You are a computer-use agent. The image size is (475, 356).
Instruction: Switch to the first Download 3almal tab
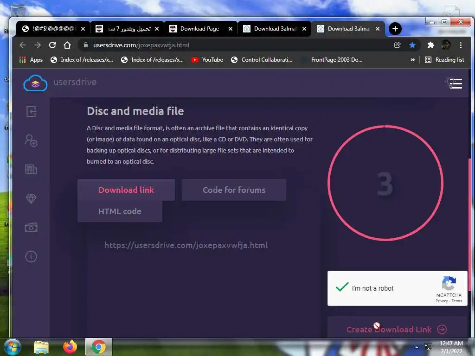pos(275,29)
